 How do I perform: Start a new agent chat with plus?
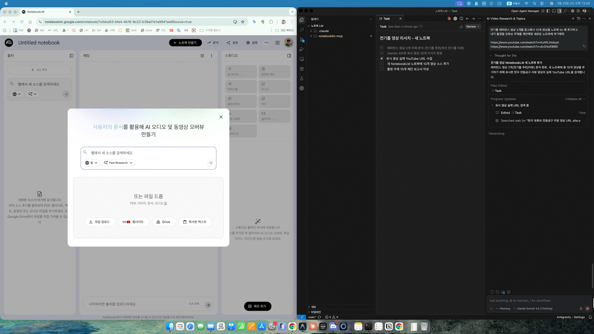point(573,19)
